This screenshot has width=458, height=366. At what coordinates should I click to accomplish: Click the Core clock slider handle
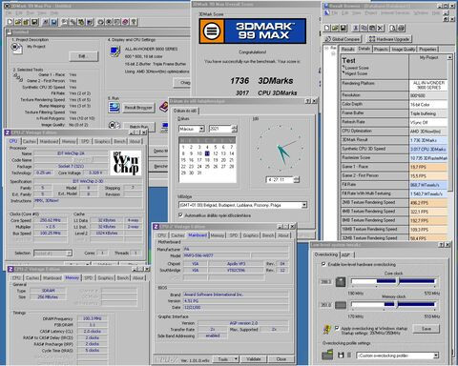(x=398, y=281)
